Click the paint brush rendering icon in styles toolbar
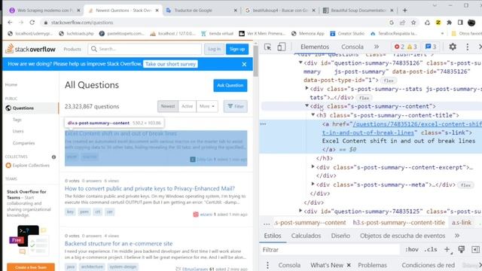Screen dimensions: 482x271 click(462, 249)
